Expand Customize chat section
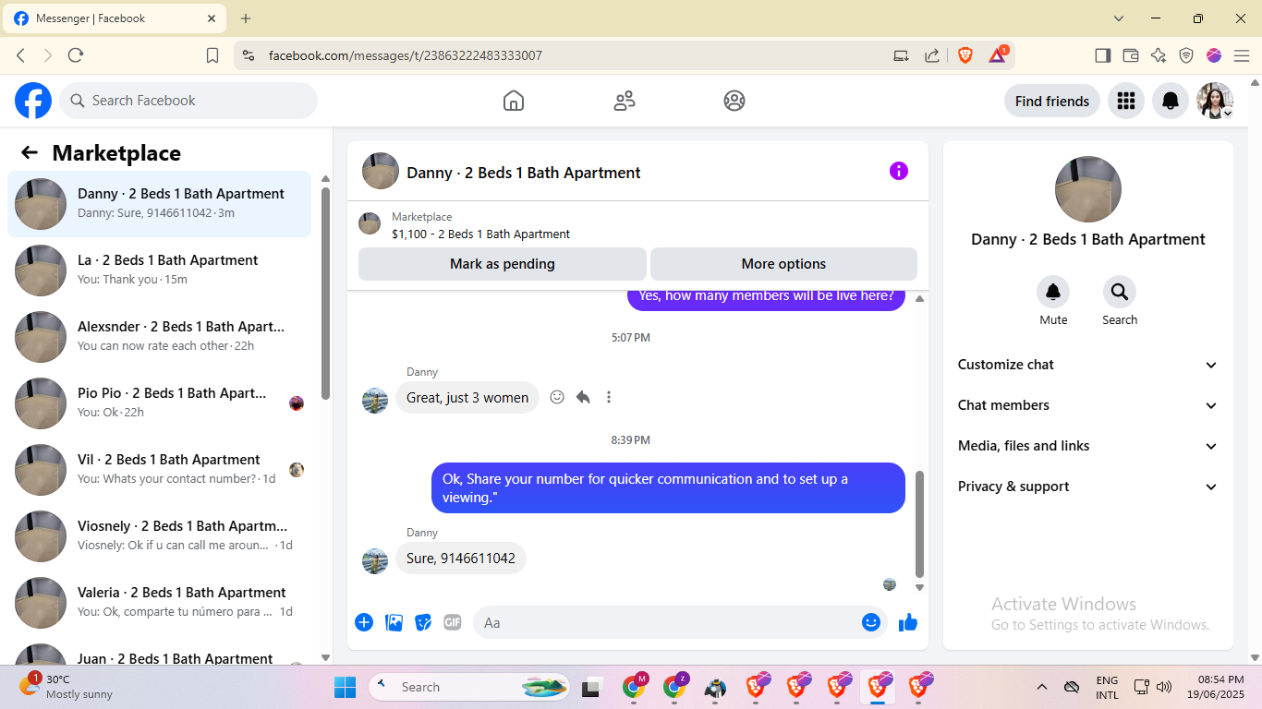The image size is (1262, 709). coord(1088,365)
